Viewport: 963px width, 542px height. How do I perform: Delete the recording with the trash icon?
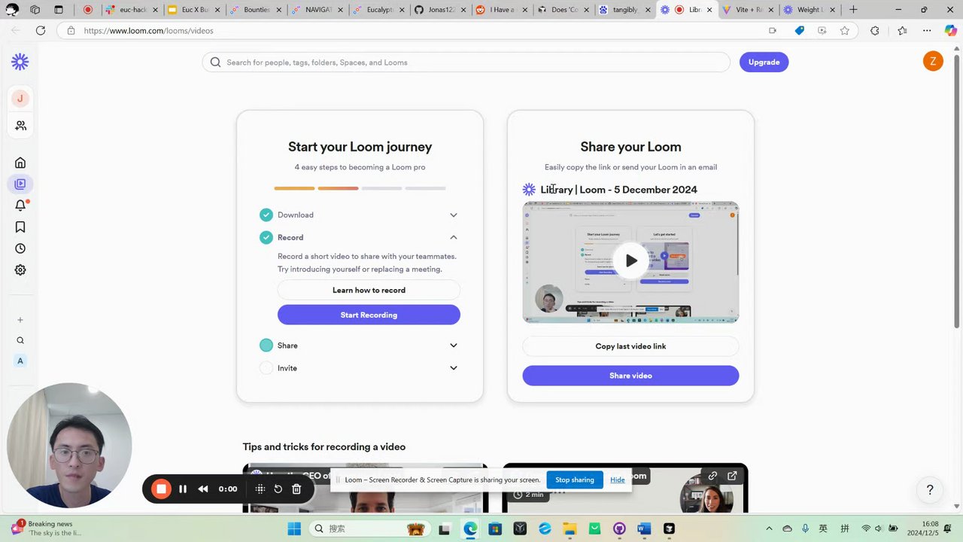(x=296, y=489)
